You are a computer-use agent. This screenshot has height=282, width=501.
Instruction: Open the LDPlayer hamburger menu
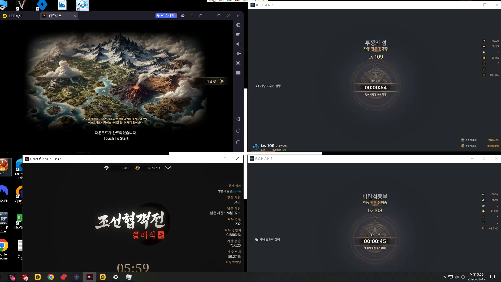192,16
